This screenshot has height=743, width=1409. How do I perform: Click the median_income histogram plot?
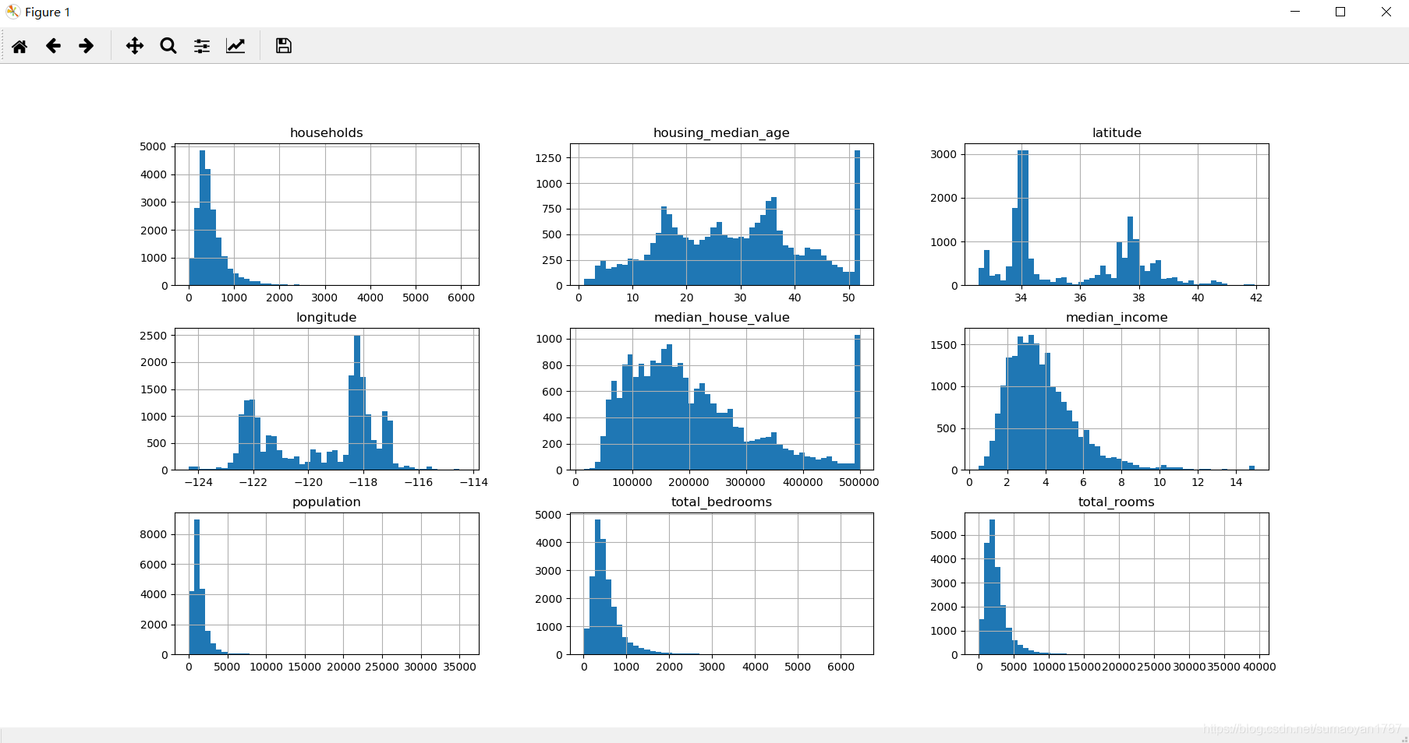(x=1117, y=399)
